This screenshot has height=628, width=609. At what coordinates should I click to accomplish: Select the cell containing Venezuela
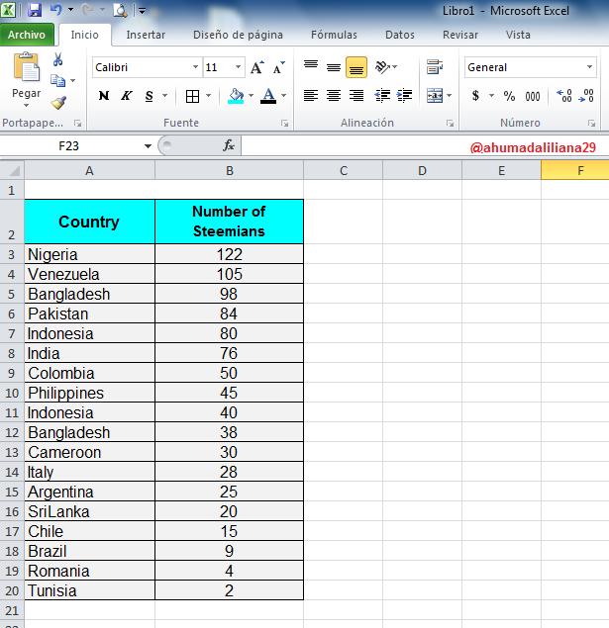(90, 274)
